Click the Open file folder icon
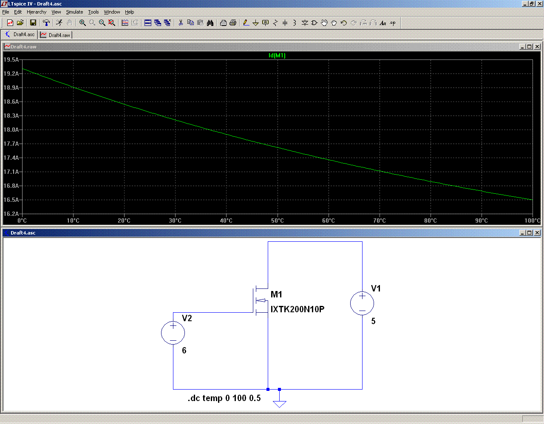The image size is (544, 424). pos(20,23)
